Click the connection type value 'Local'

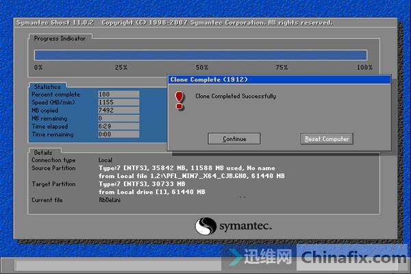(x=105, y=160)
